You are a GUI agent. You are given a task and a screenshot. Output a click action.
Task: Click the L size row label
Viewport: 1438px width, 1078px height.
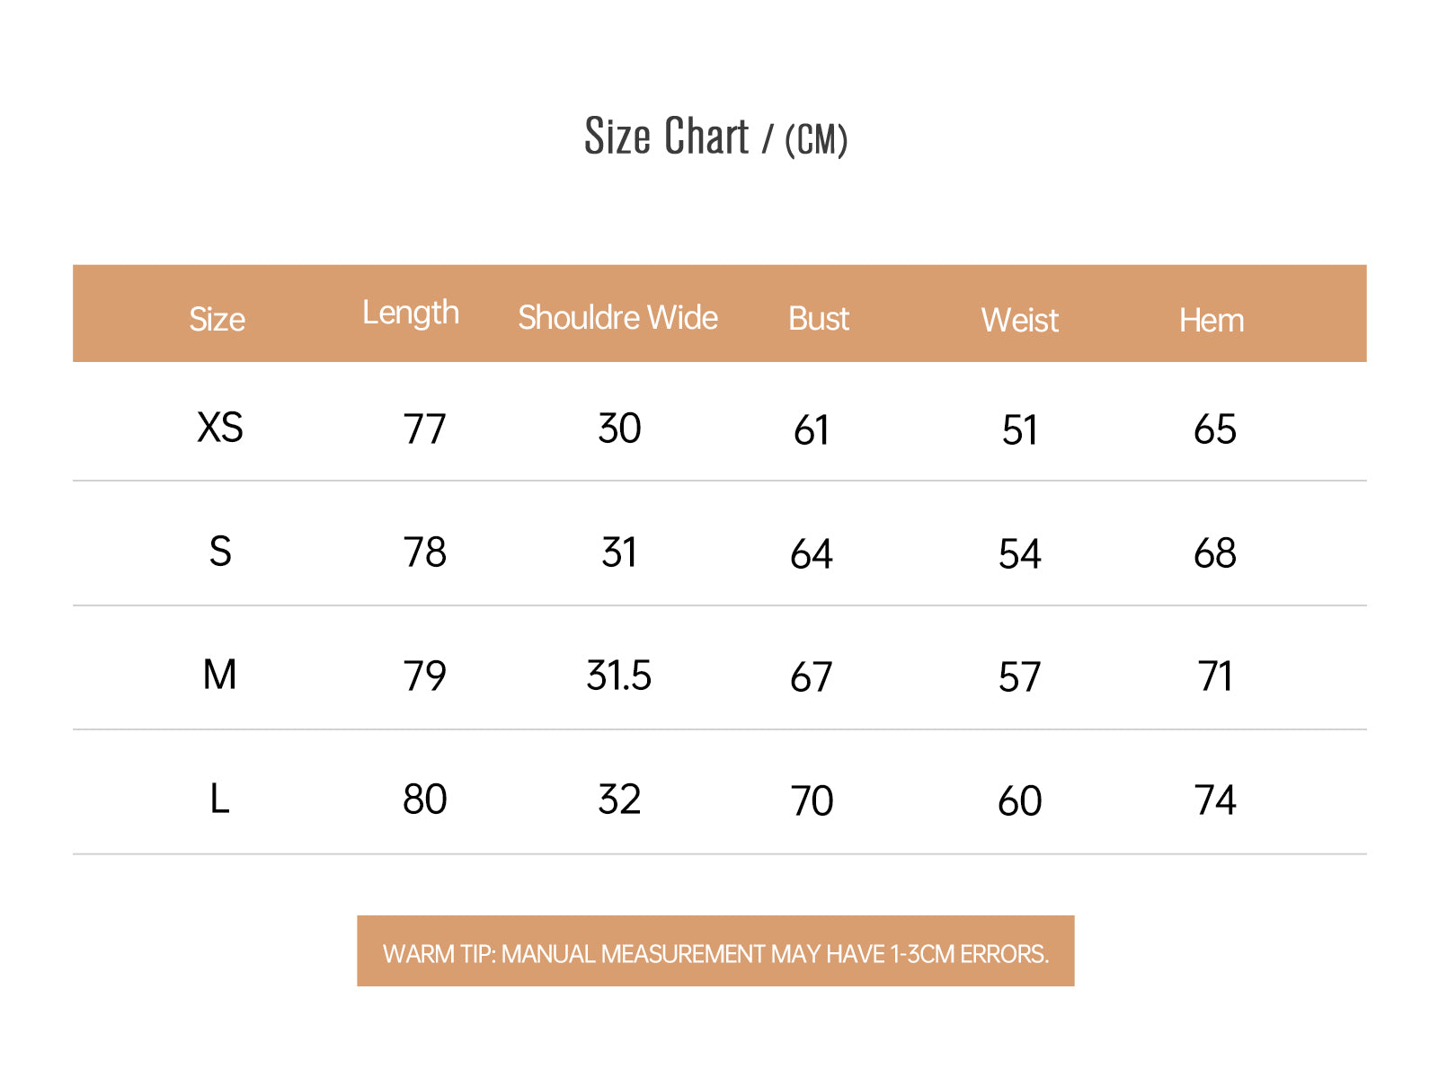point(220,799)
